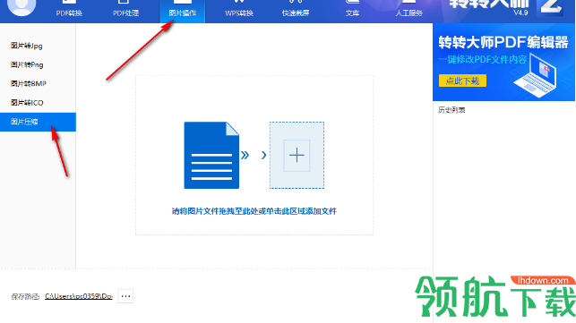Open the 转转大师PDF编辑器 banner
The image size is (576, 323).
(503, 62)
